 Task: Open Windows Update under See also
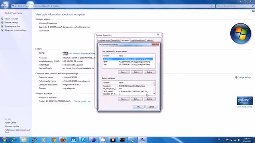[12, 126]
